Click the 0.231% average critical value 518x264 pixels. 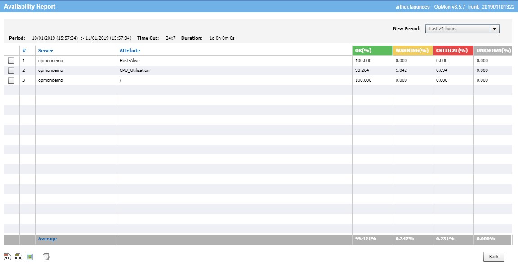click(445, 238)
